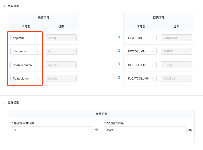Open the source intcolumn field dropdown

tap(26, 51)
